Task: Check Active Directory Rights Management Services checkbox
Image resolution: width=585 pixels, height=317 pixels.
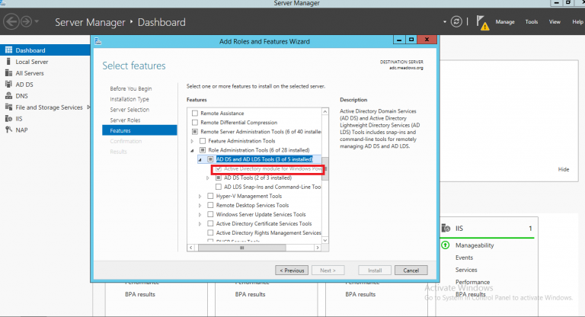Action: click(x=210, y=232)
